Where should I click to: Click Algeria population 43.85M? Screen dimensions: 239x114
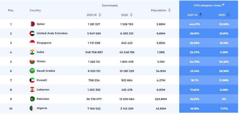pyautogui.click(x=161, y=109)
